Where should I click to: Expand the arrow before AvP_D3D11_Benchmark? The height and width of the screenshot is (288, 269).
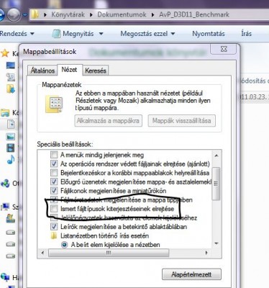[x=153, y=15]
